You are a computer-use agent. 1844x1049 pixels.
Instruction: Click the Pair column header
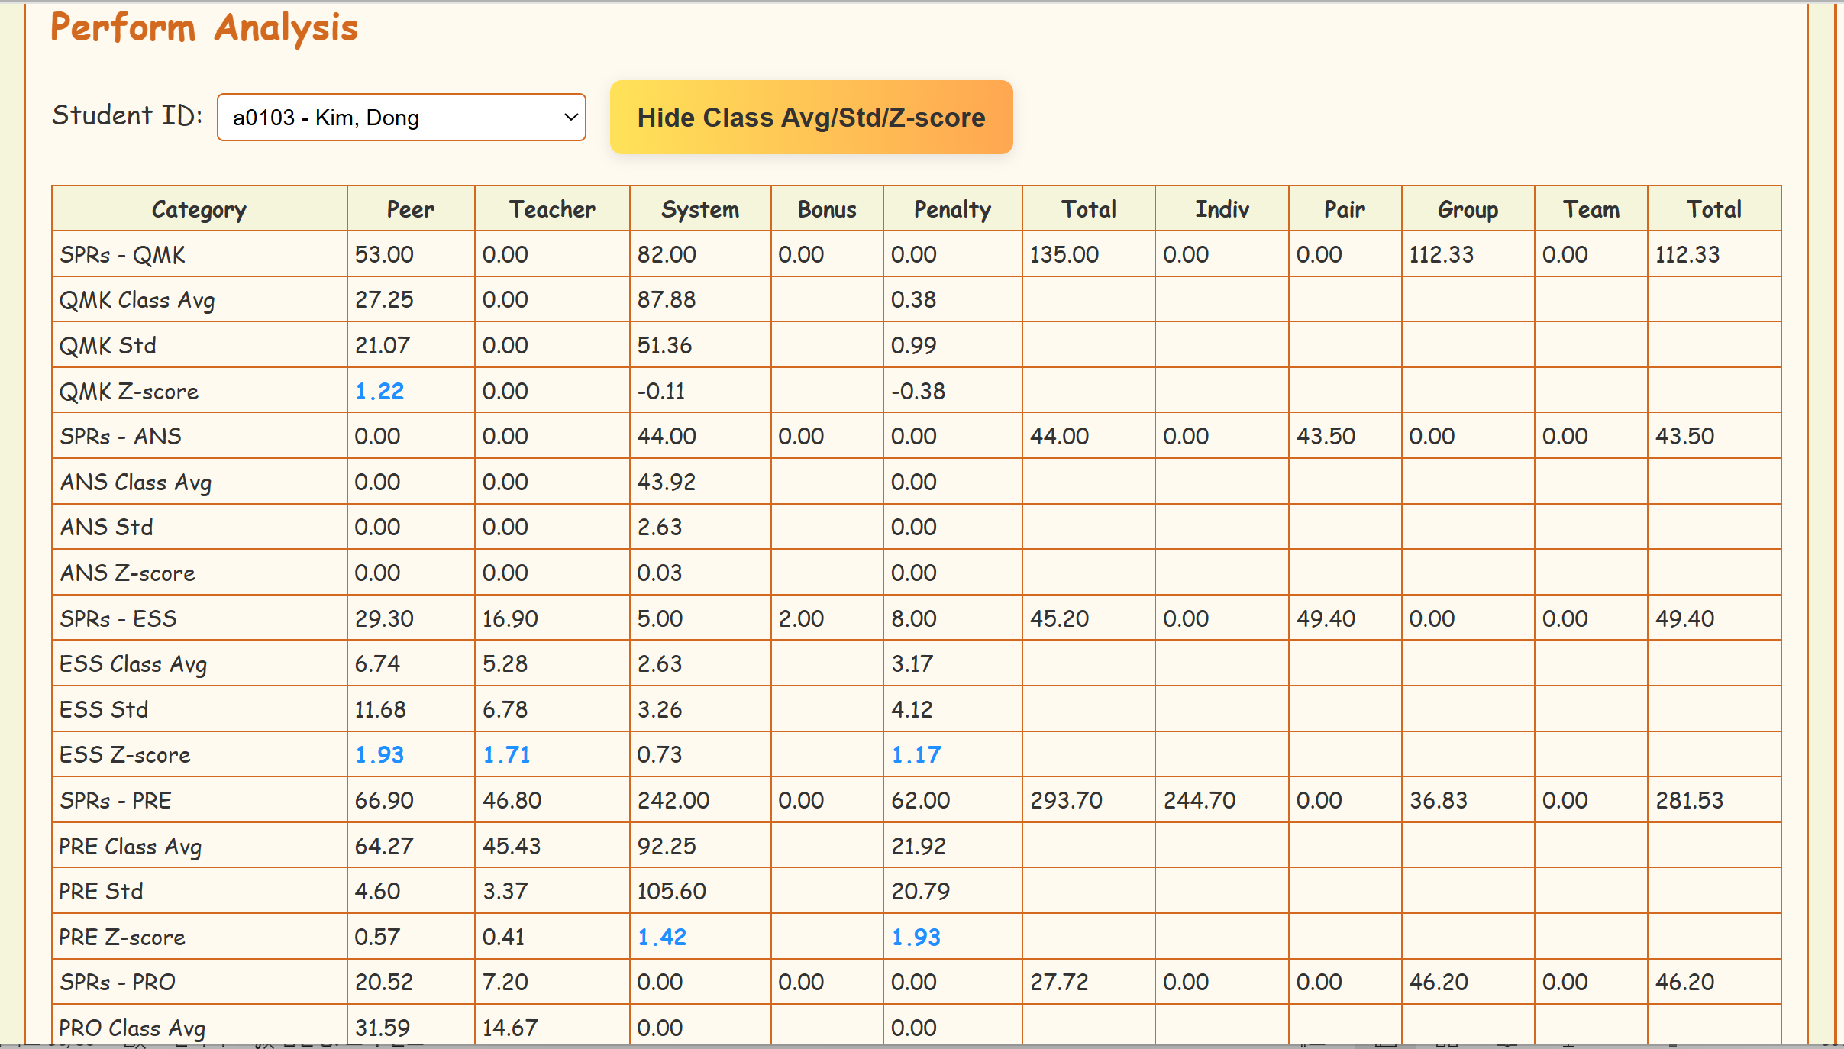[1344, 209]
